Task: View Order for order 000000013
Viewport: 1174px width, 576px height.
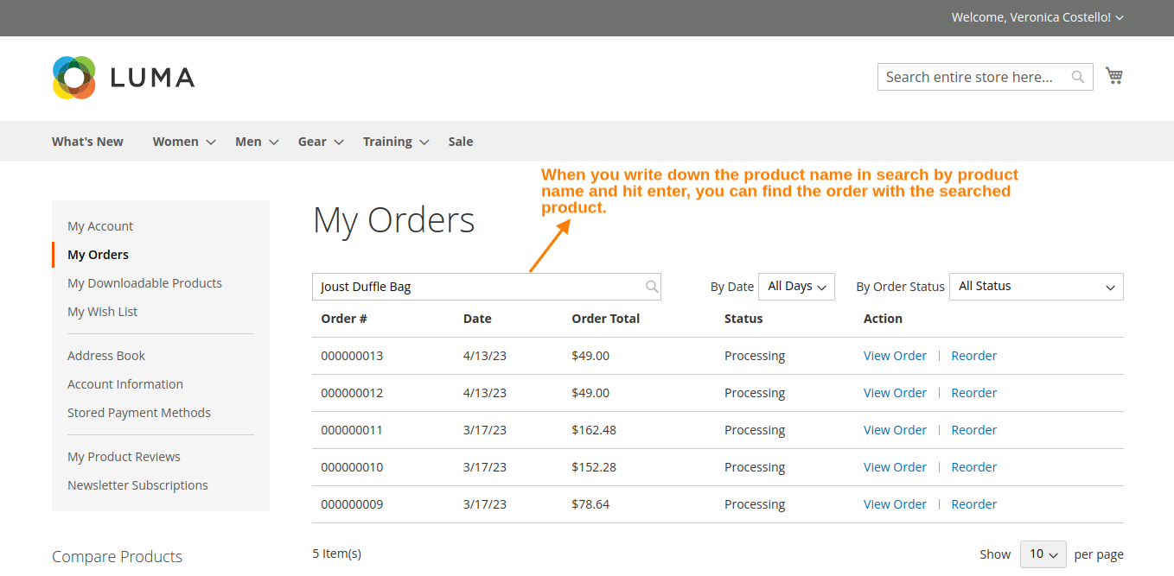Action: click(895, 355)
